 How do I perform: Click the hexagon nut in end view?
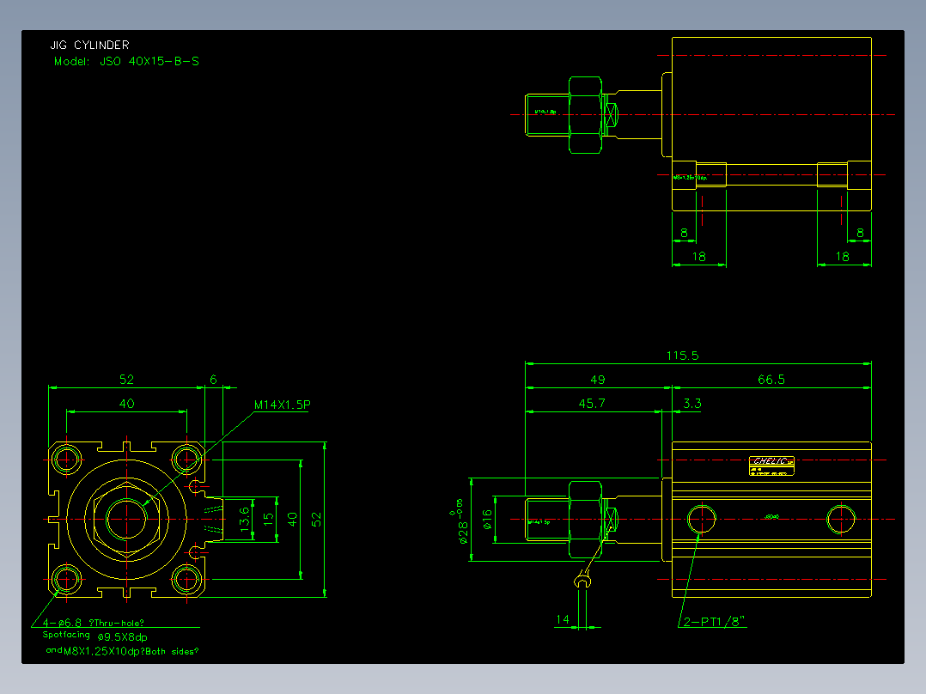(126, 519)
